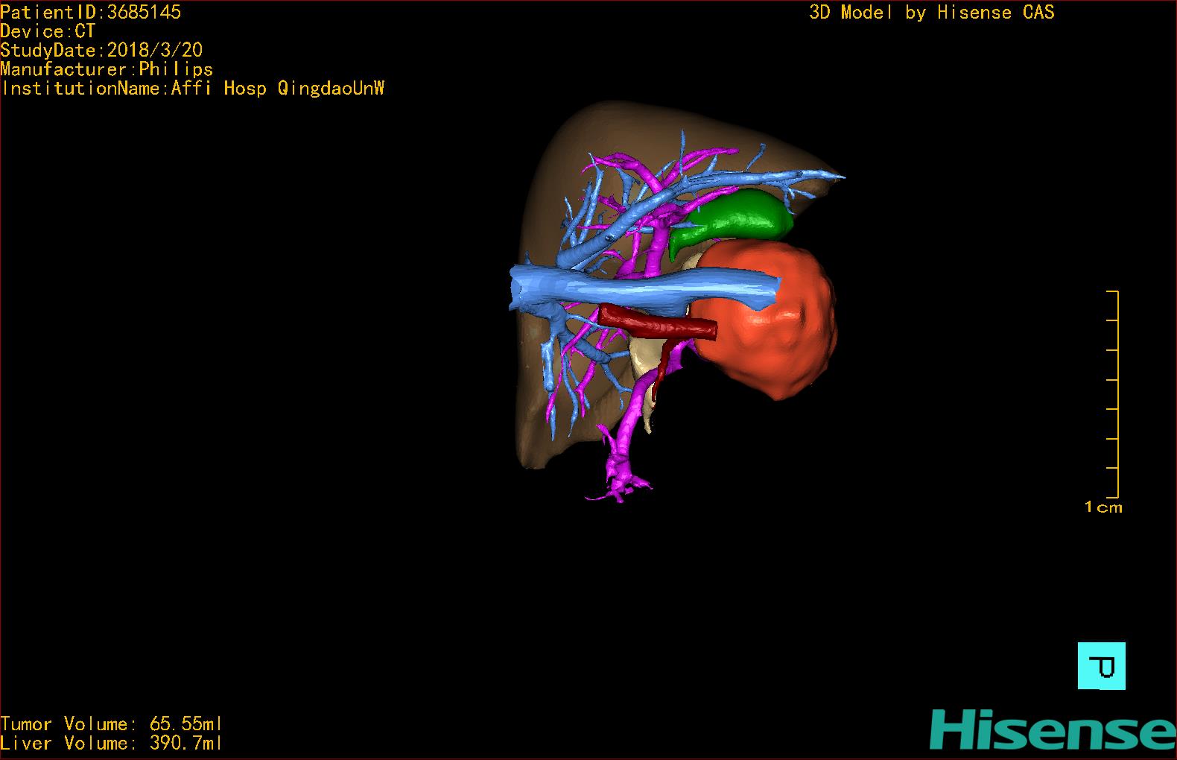Click the "Liver Volume: 390.7ml" readout
Image resolution: width=1177 pixels, height=760 pixels.
112,743
